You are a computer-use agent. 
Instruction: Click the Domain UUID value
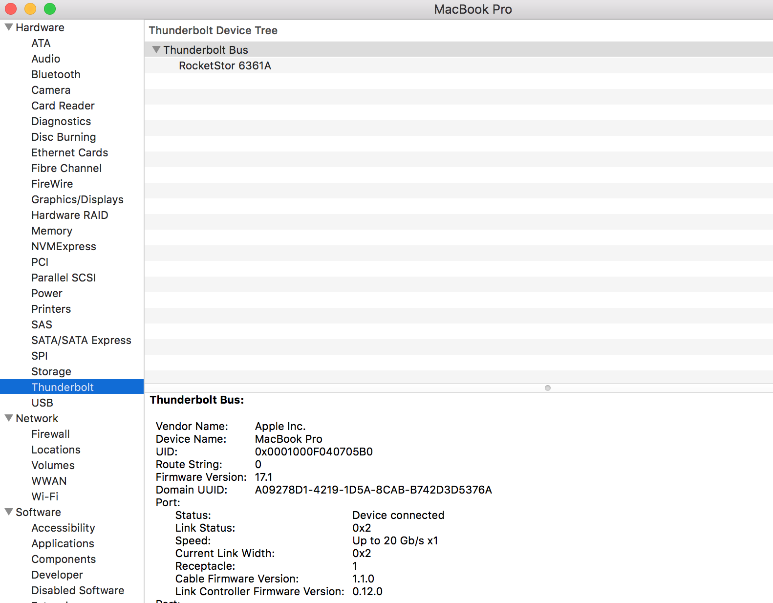373,490
